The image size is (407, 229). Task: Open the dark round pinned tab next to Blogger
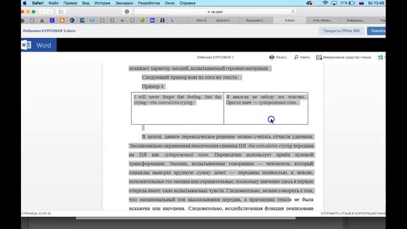tap(72, 20)
